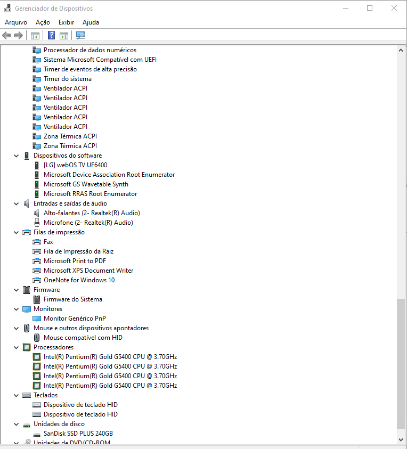The width and height of the screenshot is (407, 449).
Task: Click the printer icon beside Fax
Action: point(37,242)
